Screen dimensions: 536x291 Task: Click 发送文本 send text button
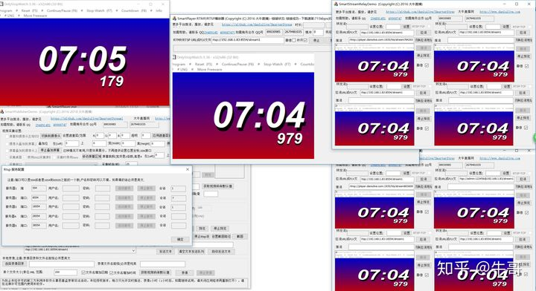pyautogui.click(x=166, y=252)
